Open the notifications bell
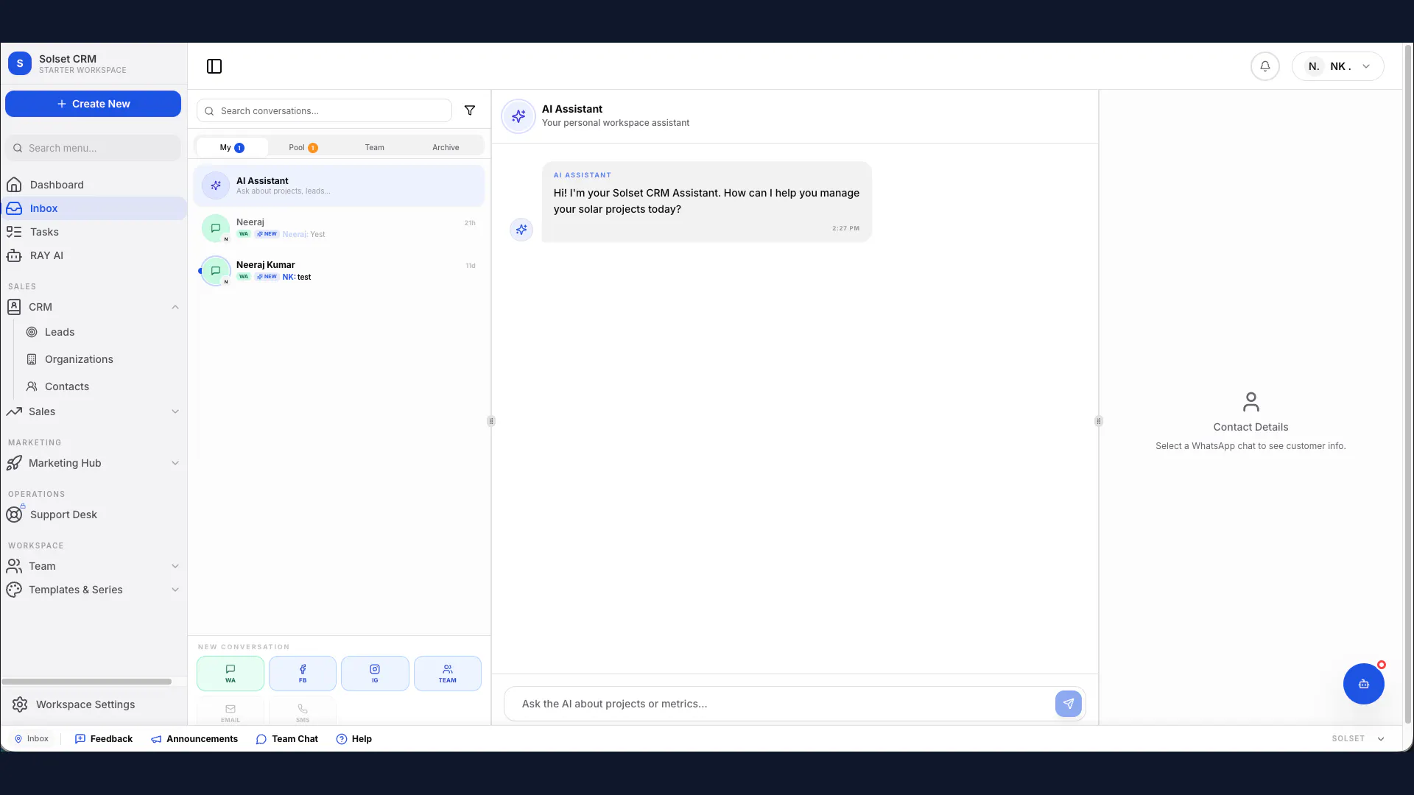The width and height of the screenshot is (1414, 795). point(1264,66)
